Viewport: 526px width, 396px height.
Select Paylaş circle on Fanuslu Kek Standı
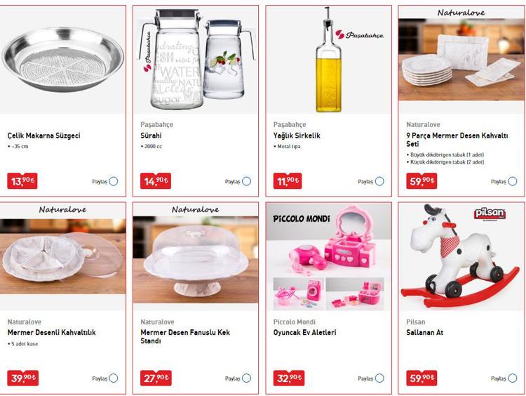click(247, 378)
